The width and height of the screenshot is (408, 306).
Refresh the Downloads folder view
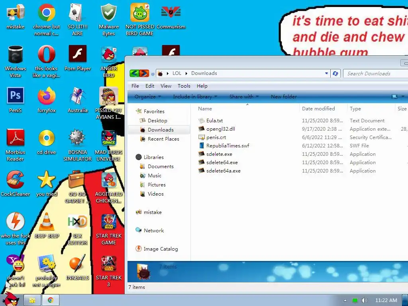[335, 73]
